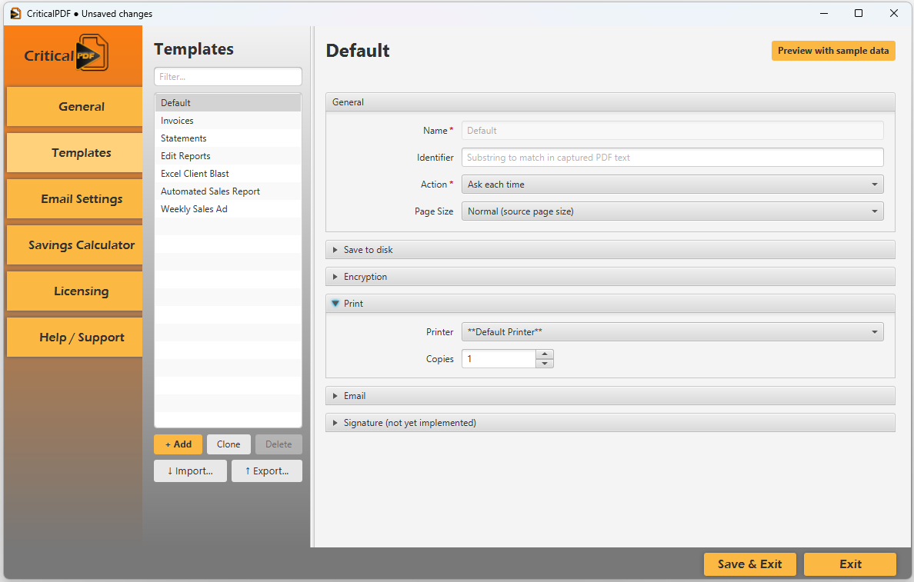Decrease Copies with down arrow
Screen dimensions: 914x582
(545, 364)
